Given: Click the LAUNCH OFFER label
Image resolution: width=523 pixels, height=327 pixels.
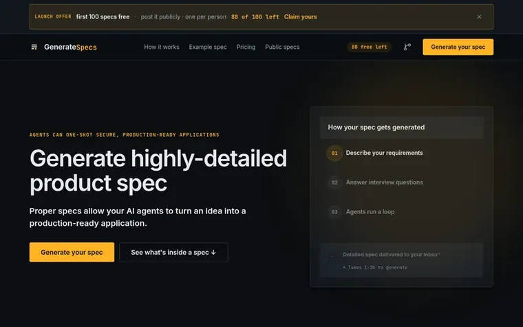Looking at the screenshot, I should pyautogui.click(x=53, y=17).
